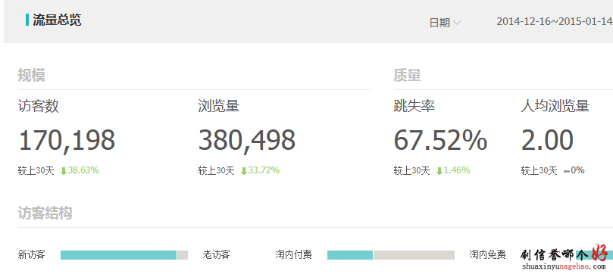This screenshot has height=274, width=613.
Task: Click the 跳失率 value 67.52%
Action: tap(440, 140)
